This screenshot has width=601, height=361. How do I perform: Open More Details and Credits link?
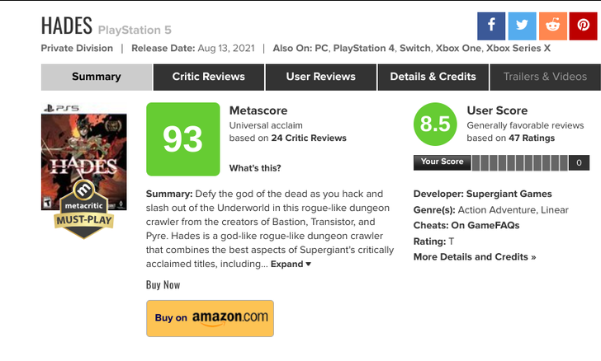(475, 257)
